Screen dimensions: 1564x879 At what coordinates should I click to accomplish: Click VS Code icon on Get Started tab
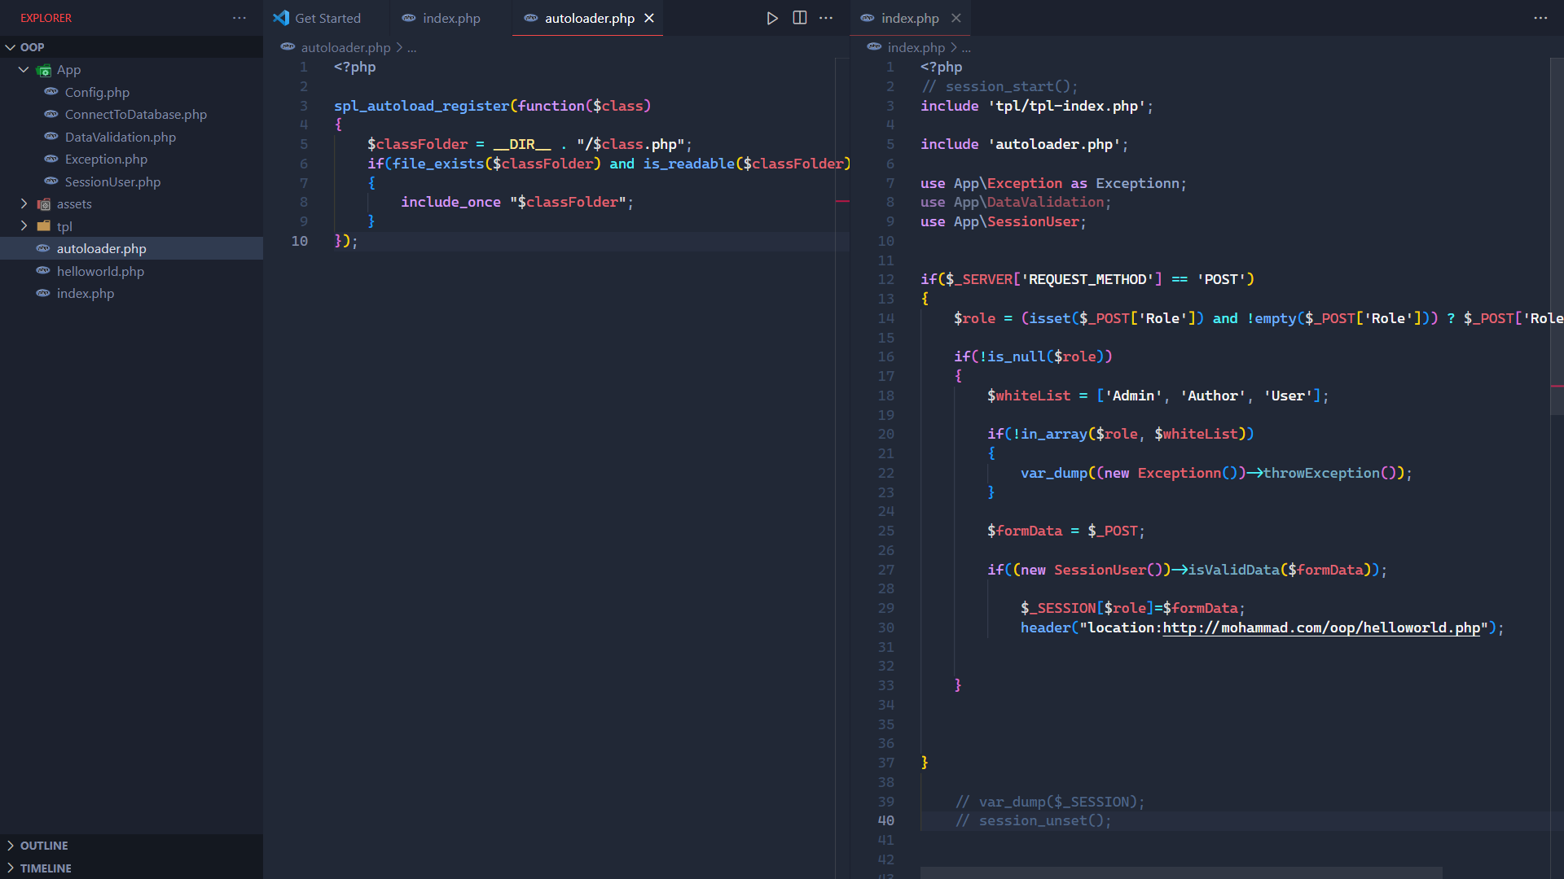[x=281, y=18]
